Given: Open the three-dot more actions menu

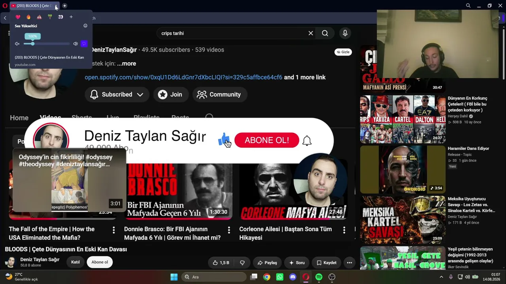Looking at the screenshot, I should (349, 263).
